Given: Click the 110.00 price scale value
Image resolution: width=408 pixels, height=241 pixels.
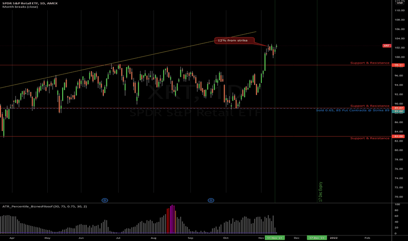Looking at the screenshot, I should click(x=399, y=11).
